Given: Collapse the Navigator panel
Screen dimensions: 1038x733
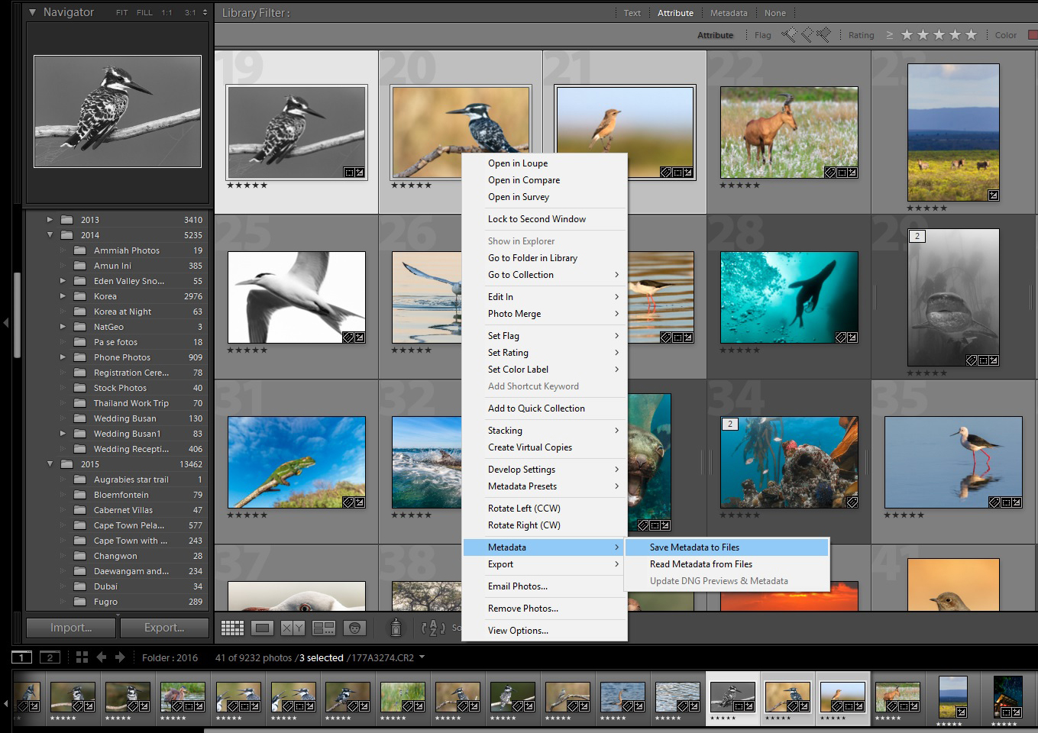Looking at the screenshot, I should [32, 12].
